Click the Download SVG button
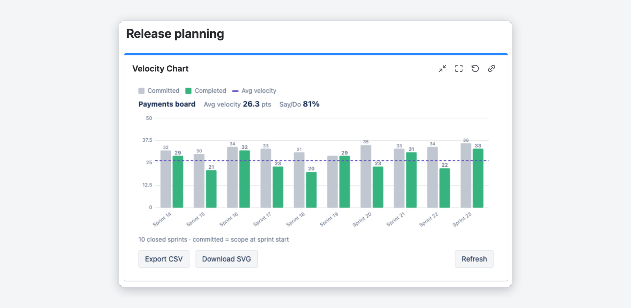Screen dimensions: 631x308 (x=226, y=259)
